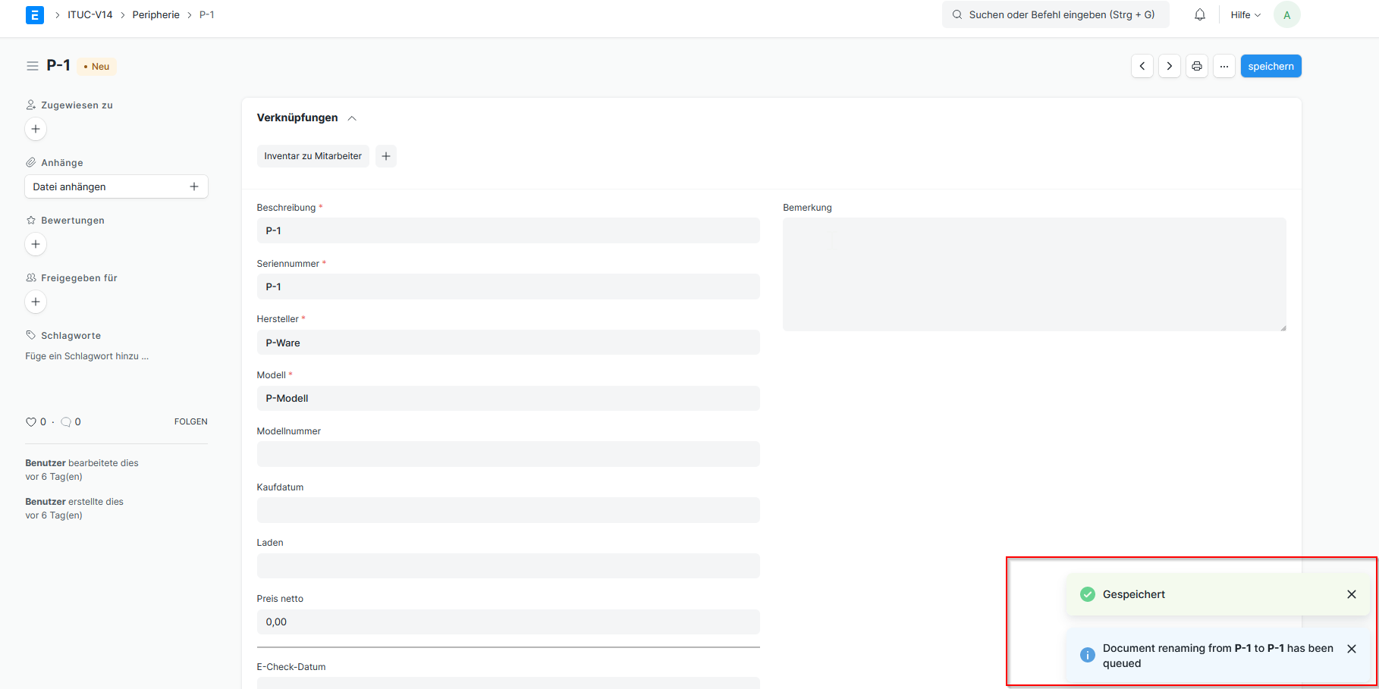Open the Kaufdatum date field
The image size is (1379, 689).
508,510
